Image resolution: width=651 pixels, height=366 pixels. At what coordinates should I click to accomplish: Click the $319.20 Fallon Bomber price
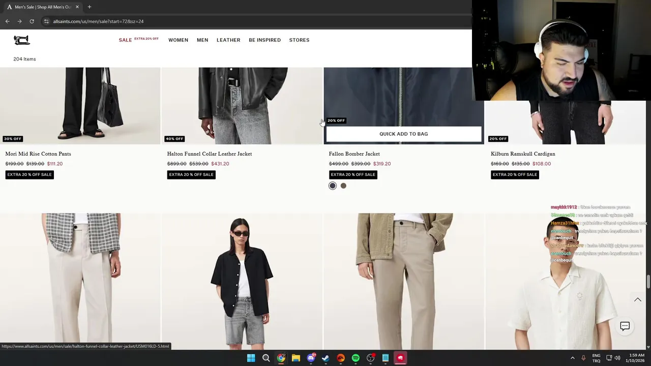382,164
